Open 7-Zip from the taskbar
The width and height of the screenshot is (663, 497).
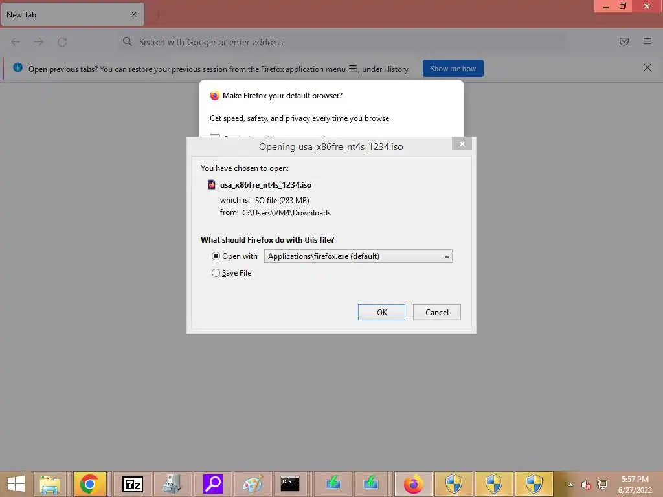(x=132, y=484)
